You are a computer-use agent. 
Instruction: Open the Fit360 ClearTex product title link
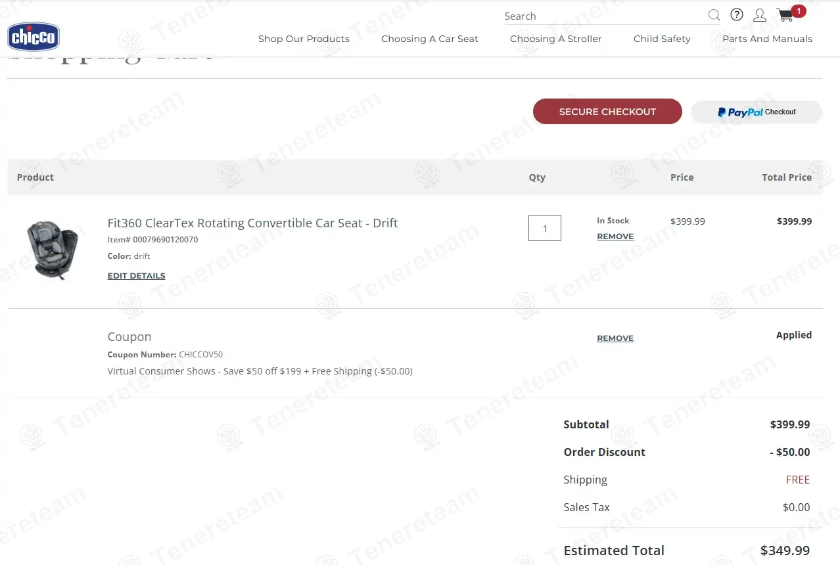(252, 223)
